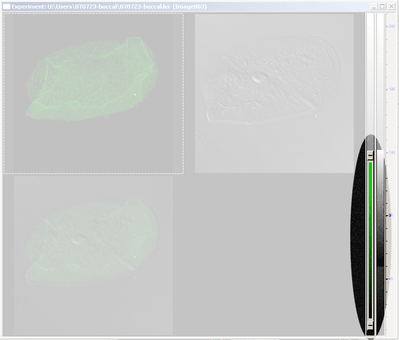Close the Experiment viewer window
Screen dimensions: 399x340
(391, 7)
